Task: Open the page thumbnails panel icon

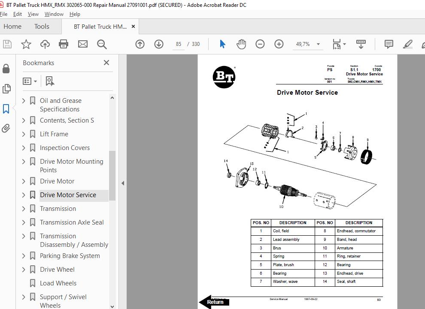Action: pyautogui.click(x=6, y=89)
